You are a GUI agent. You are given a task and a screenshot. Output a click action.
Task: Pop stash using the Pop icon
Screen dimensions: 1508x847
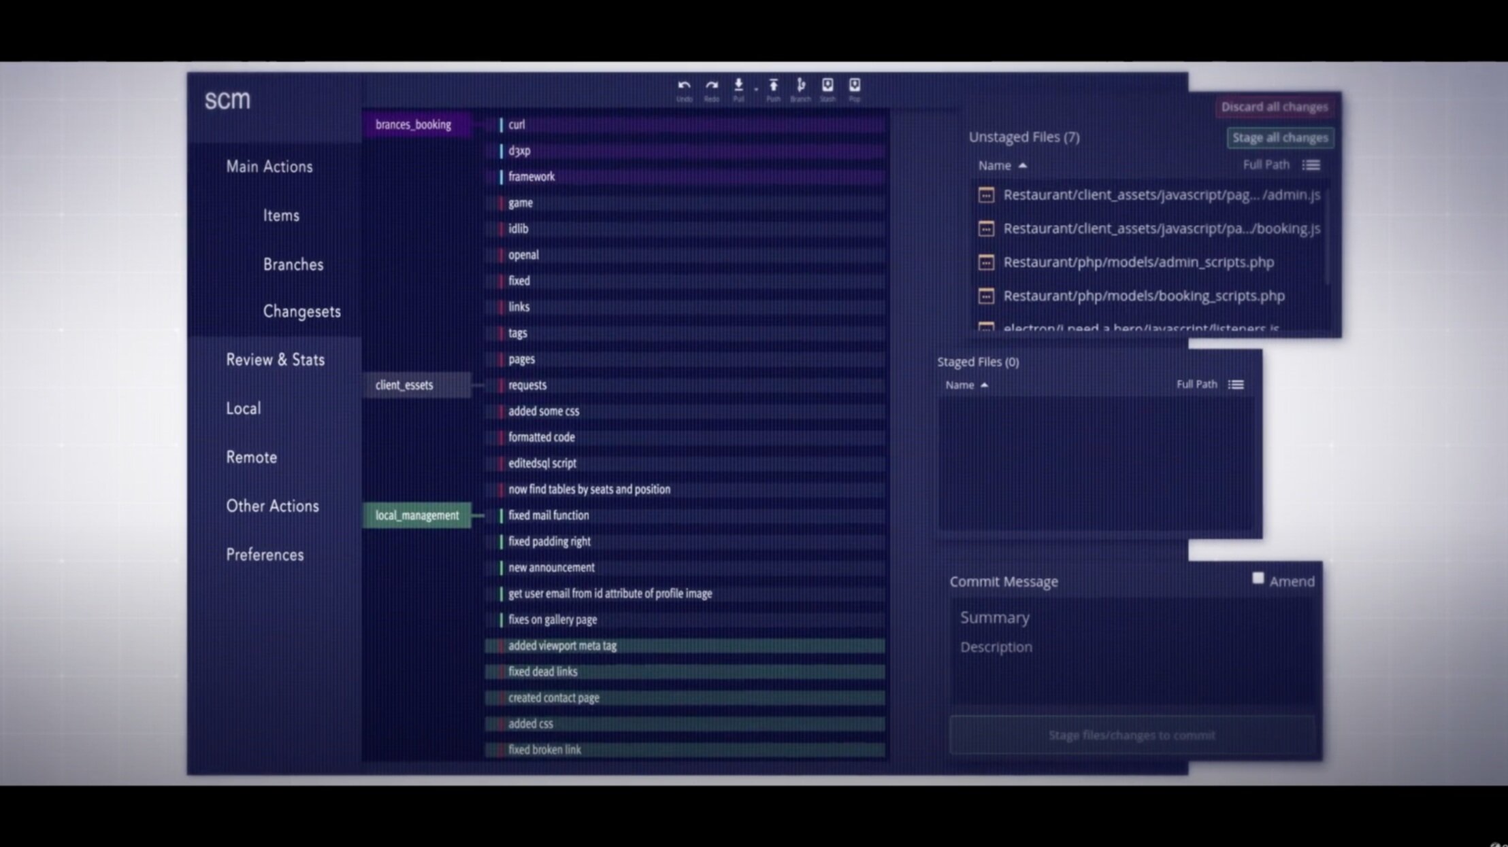click(855, 86)
